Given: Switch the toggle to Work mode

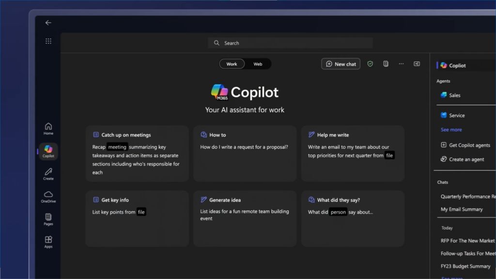Looking at the screenshot, I should pos(232,63).
